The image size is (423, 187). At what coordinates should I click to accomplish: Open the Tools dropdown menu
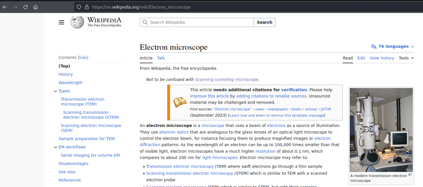pos(406,58)
